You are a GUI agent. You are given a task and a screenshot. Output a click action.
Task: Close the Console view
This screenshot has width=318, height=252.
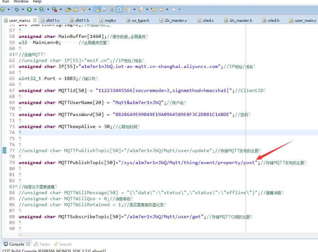point(28,244)
